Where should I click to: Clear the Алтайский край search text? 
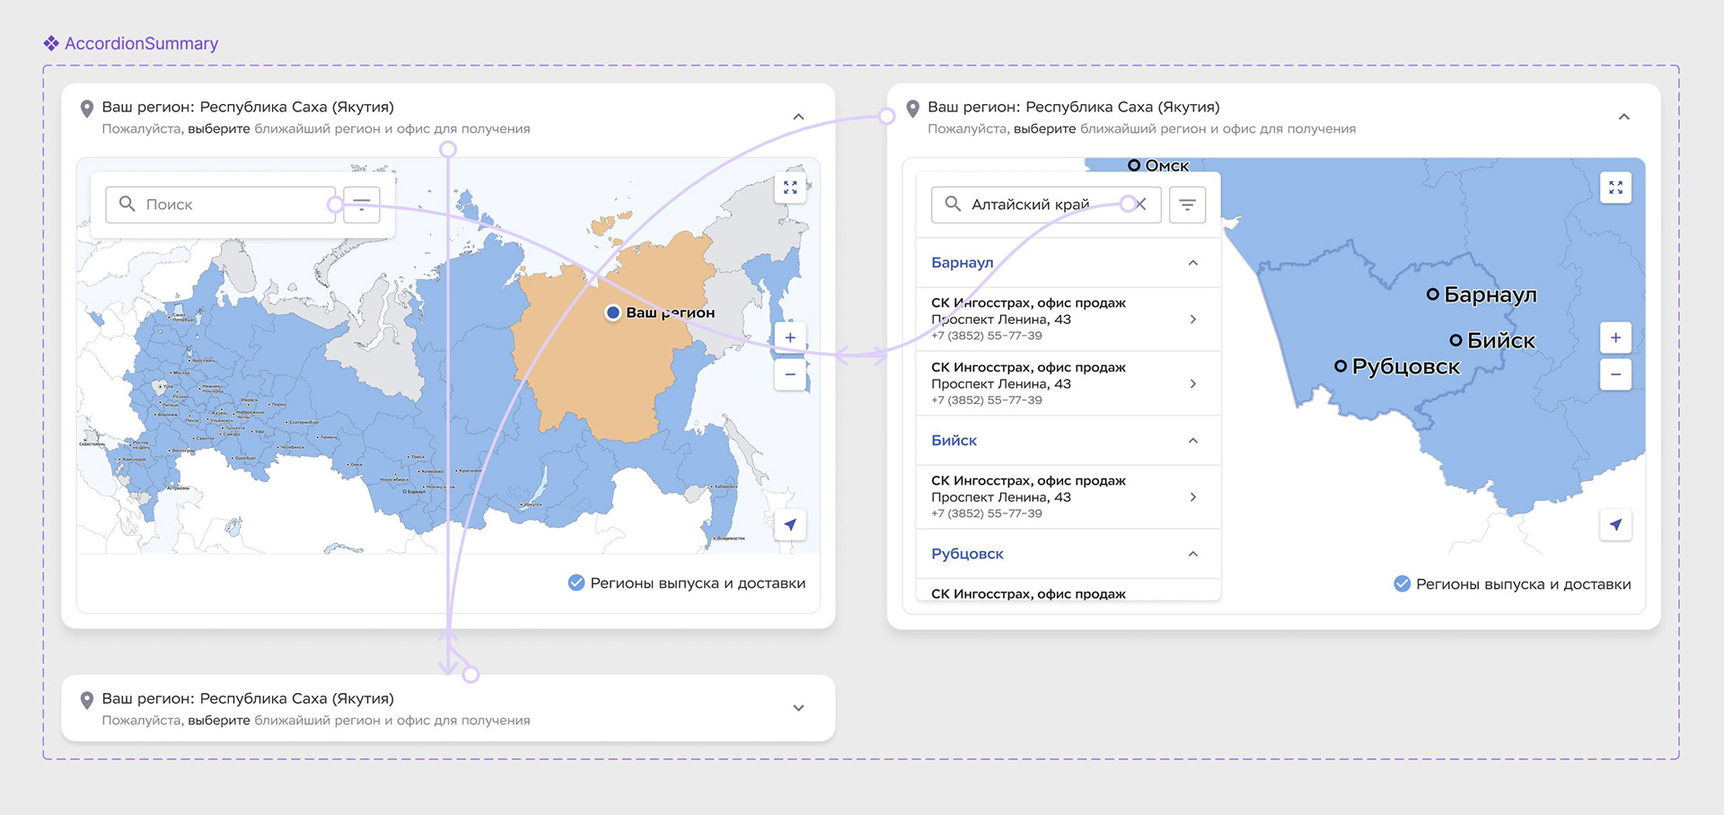(1140, 205)
